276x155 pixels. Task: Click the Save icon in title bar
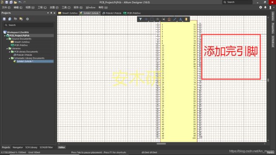point(6,2)
